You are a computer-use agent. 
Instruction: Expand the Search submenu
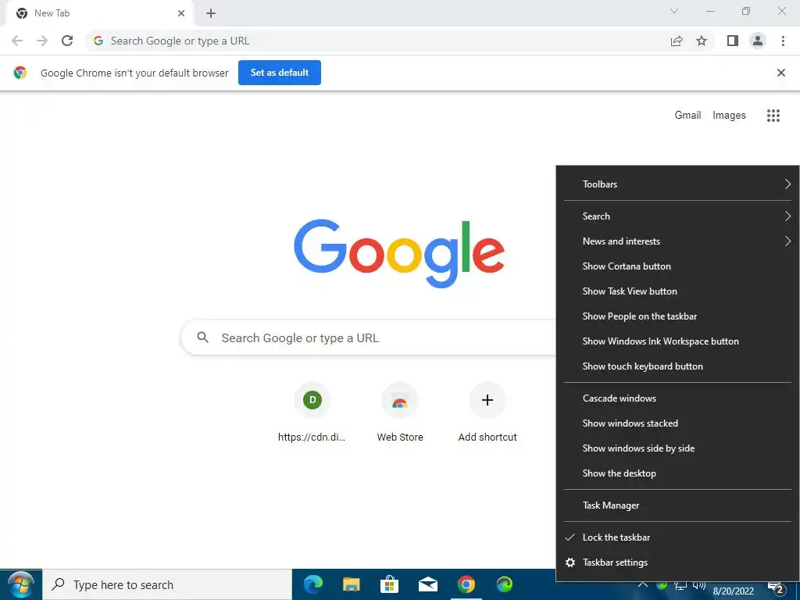point(677,216)
